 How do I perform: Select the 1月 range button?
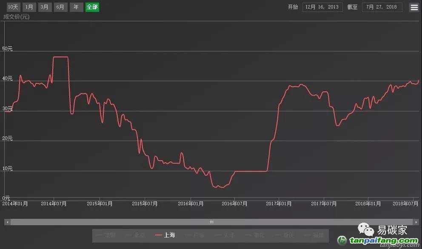29,7
